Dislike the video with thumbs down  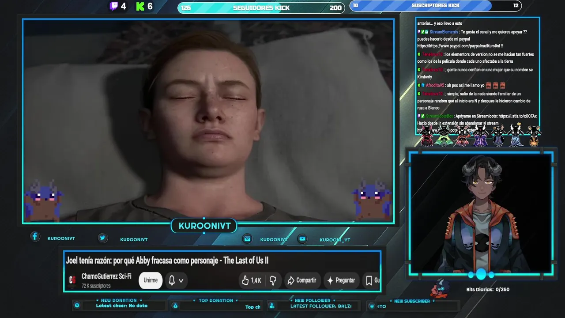coord(273,280)
